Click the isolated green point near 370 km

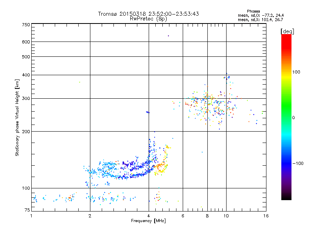click(x=80, y=82)
